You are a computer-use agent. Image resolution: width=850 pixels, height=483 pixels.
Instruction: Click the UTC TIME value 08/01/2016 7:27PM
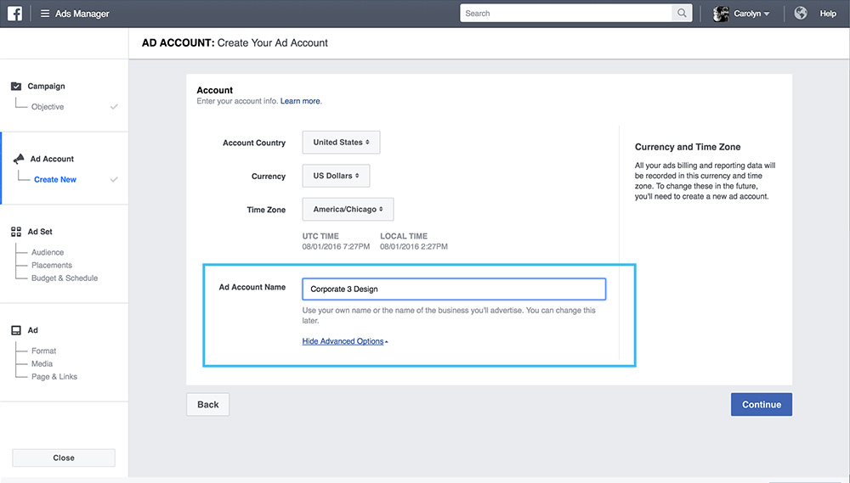click(x=336, y=246)
